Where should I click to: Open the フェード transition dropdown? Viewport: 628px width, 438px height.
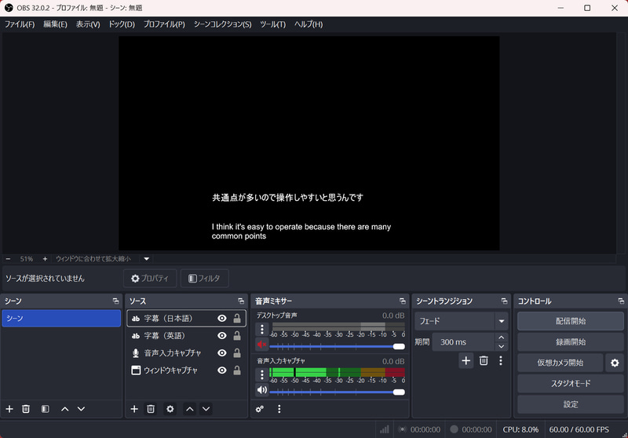tap(462, 321)
